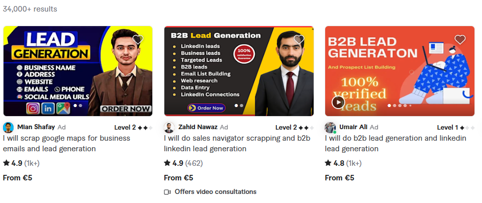Open Umair Ali profile avatar
This screenshot has width=482, height=203.
pyautogui.click(x=330, y=127)
